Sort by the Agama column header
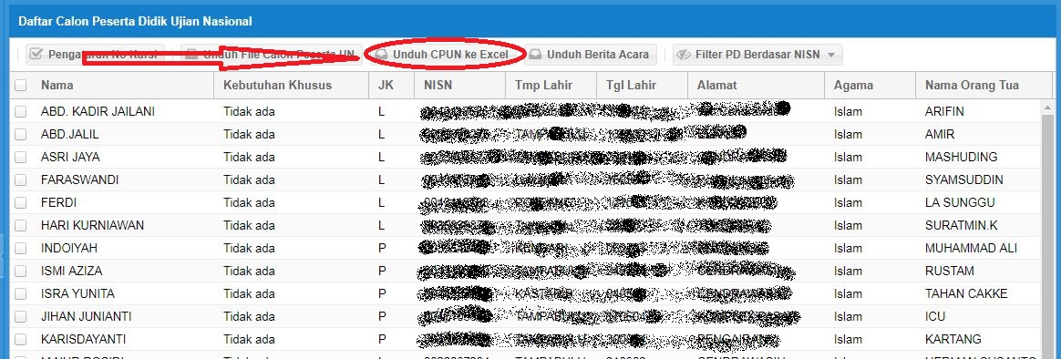The height and width of the screenshot is (359, 1061). point(870,85)
